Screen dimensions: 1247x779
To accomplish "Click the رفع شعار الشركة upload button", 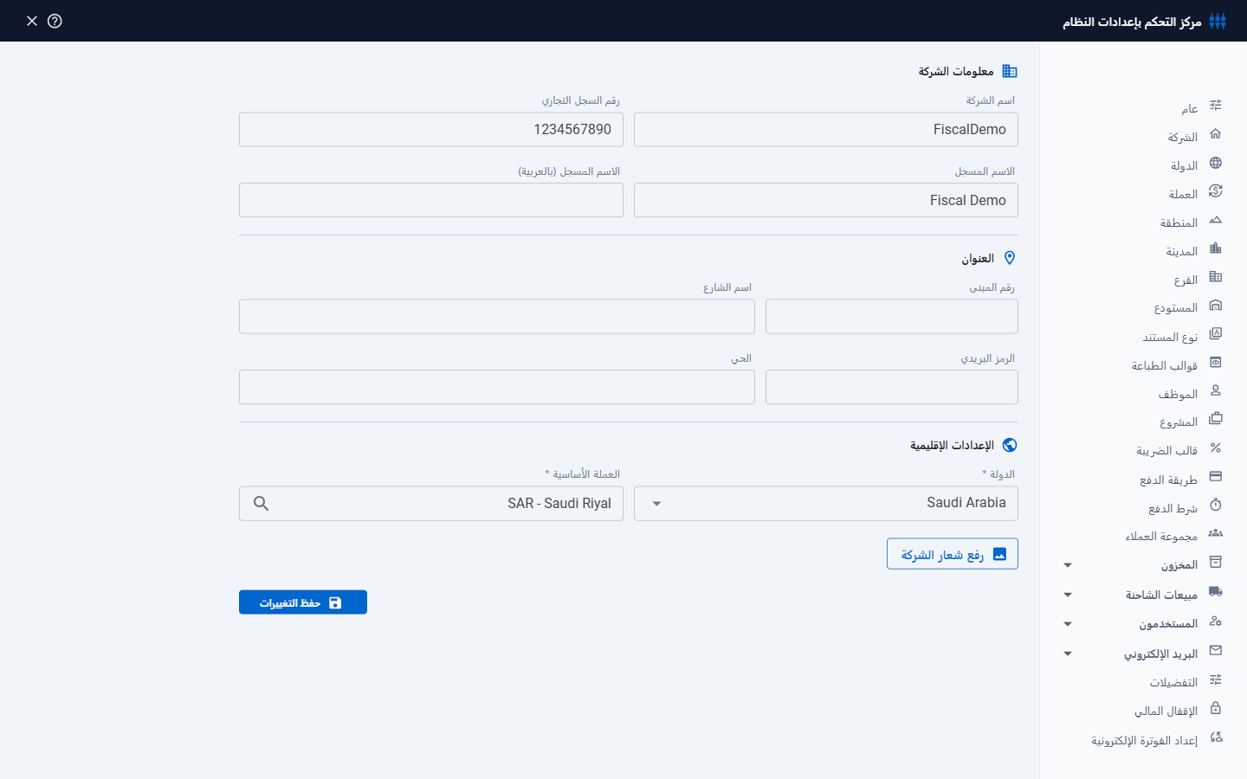I will click(x=953, y=554).
